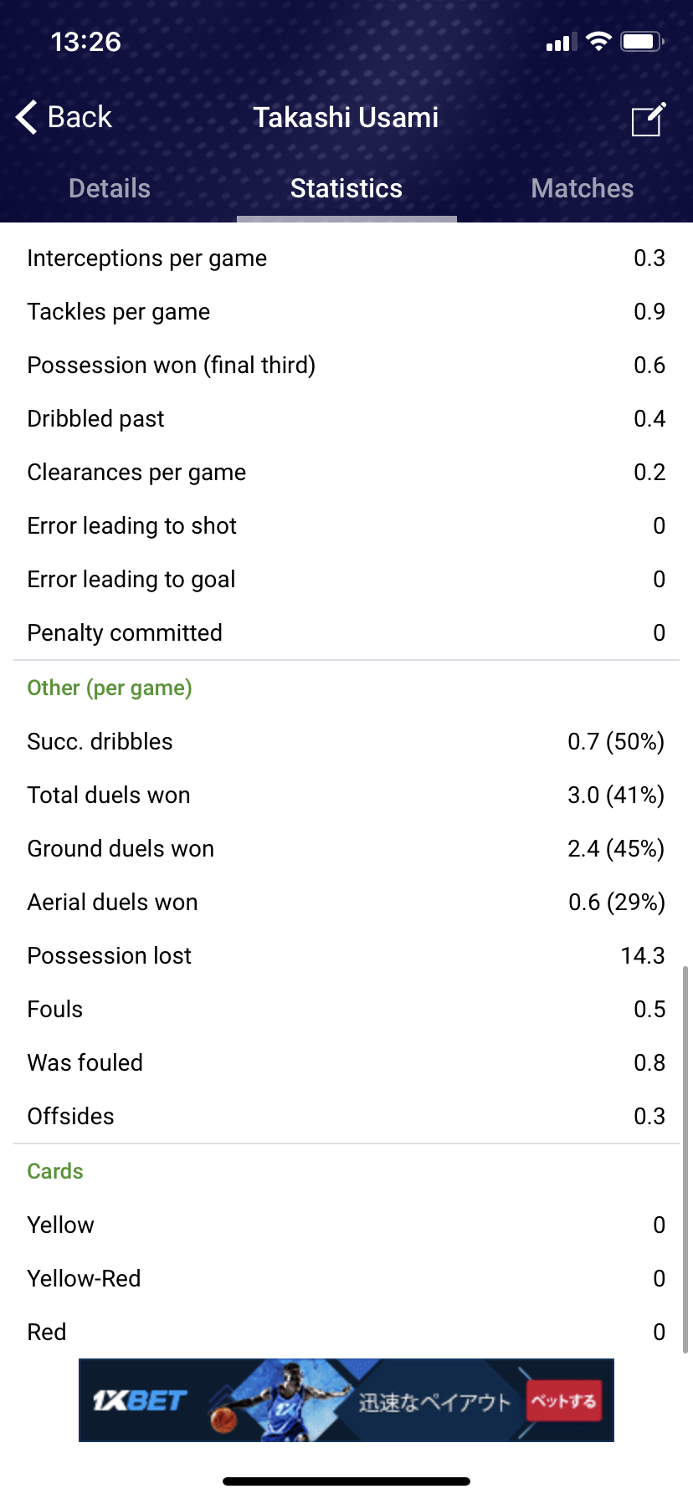The height and width of the screenshot is (1499, 693).
Task: Click the vertical scrollbar indicator
Action: pos(685,1159)
